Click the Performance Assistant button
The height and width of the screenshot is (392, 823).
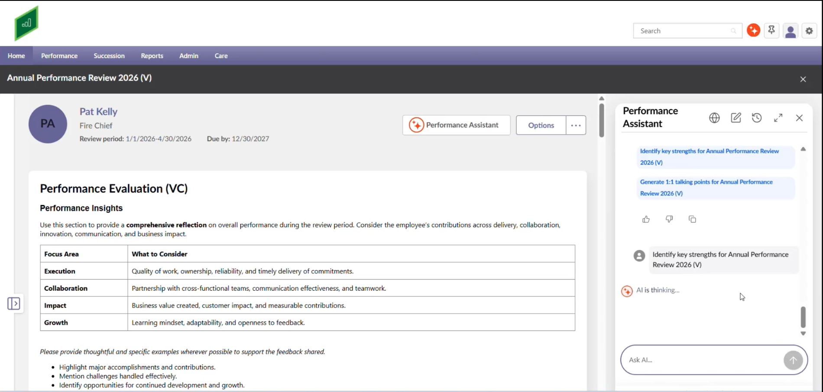coord(456,125)
